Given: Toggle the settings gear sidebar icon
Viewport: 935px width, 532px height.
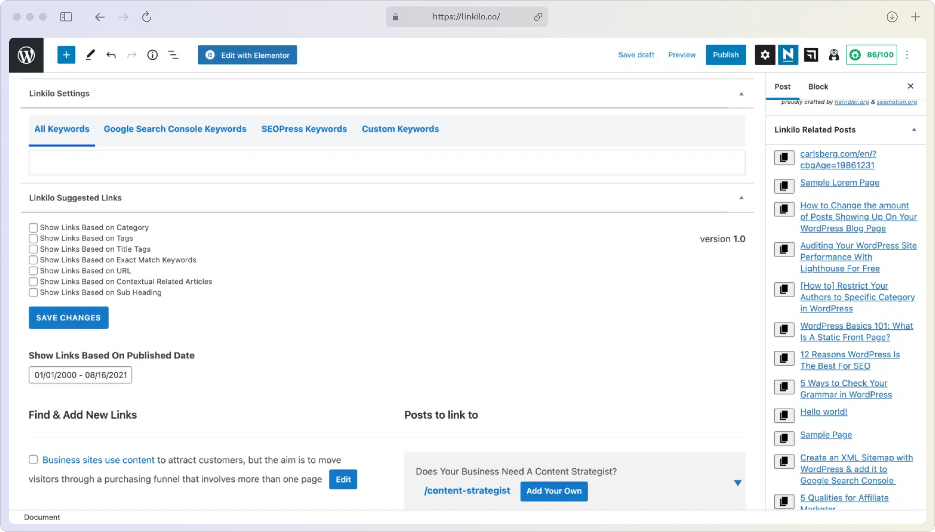Looking at the screenshot, I should pos(765,55).
